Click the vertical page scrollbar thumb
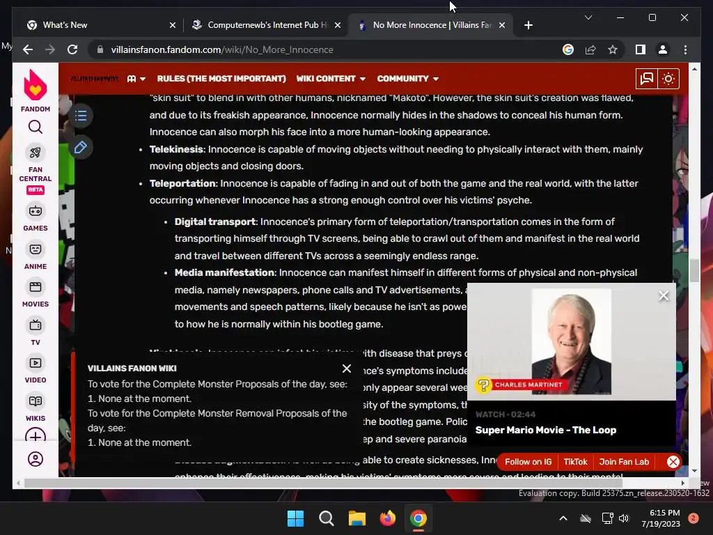 point(694,270)
